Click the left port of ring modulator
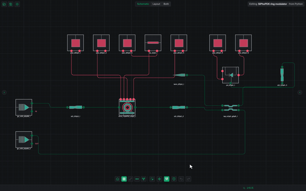The height and width of the screenshot is (191, 306). (x=119, y=107)
